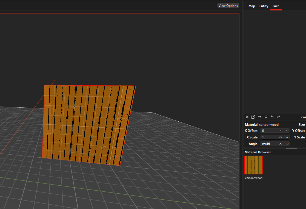Focus the Angle input showing multi
Screen dimensions: 306x209
pyautogui.click(x=268, y=144)
